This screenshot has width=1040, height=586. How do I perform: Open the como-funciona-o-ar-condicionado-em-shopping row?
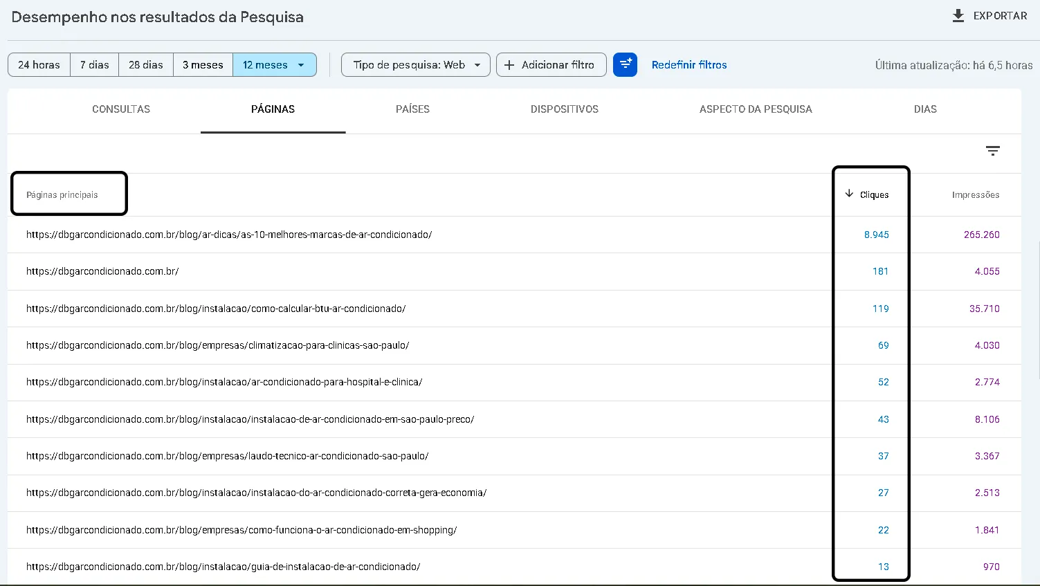point(514,530)
